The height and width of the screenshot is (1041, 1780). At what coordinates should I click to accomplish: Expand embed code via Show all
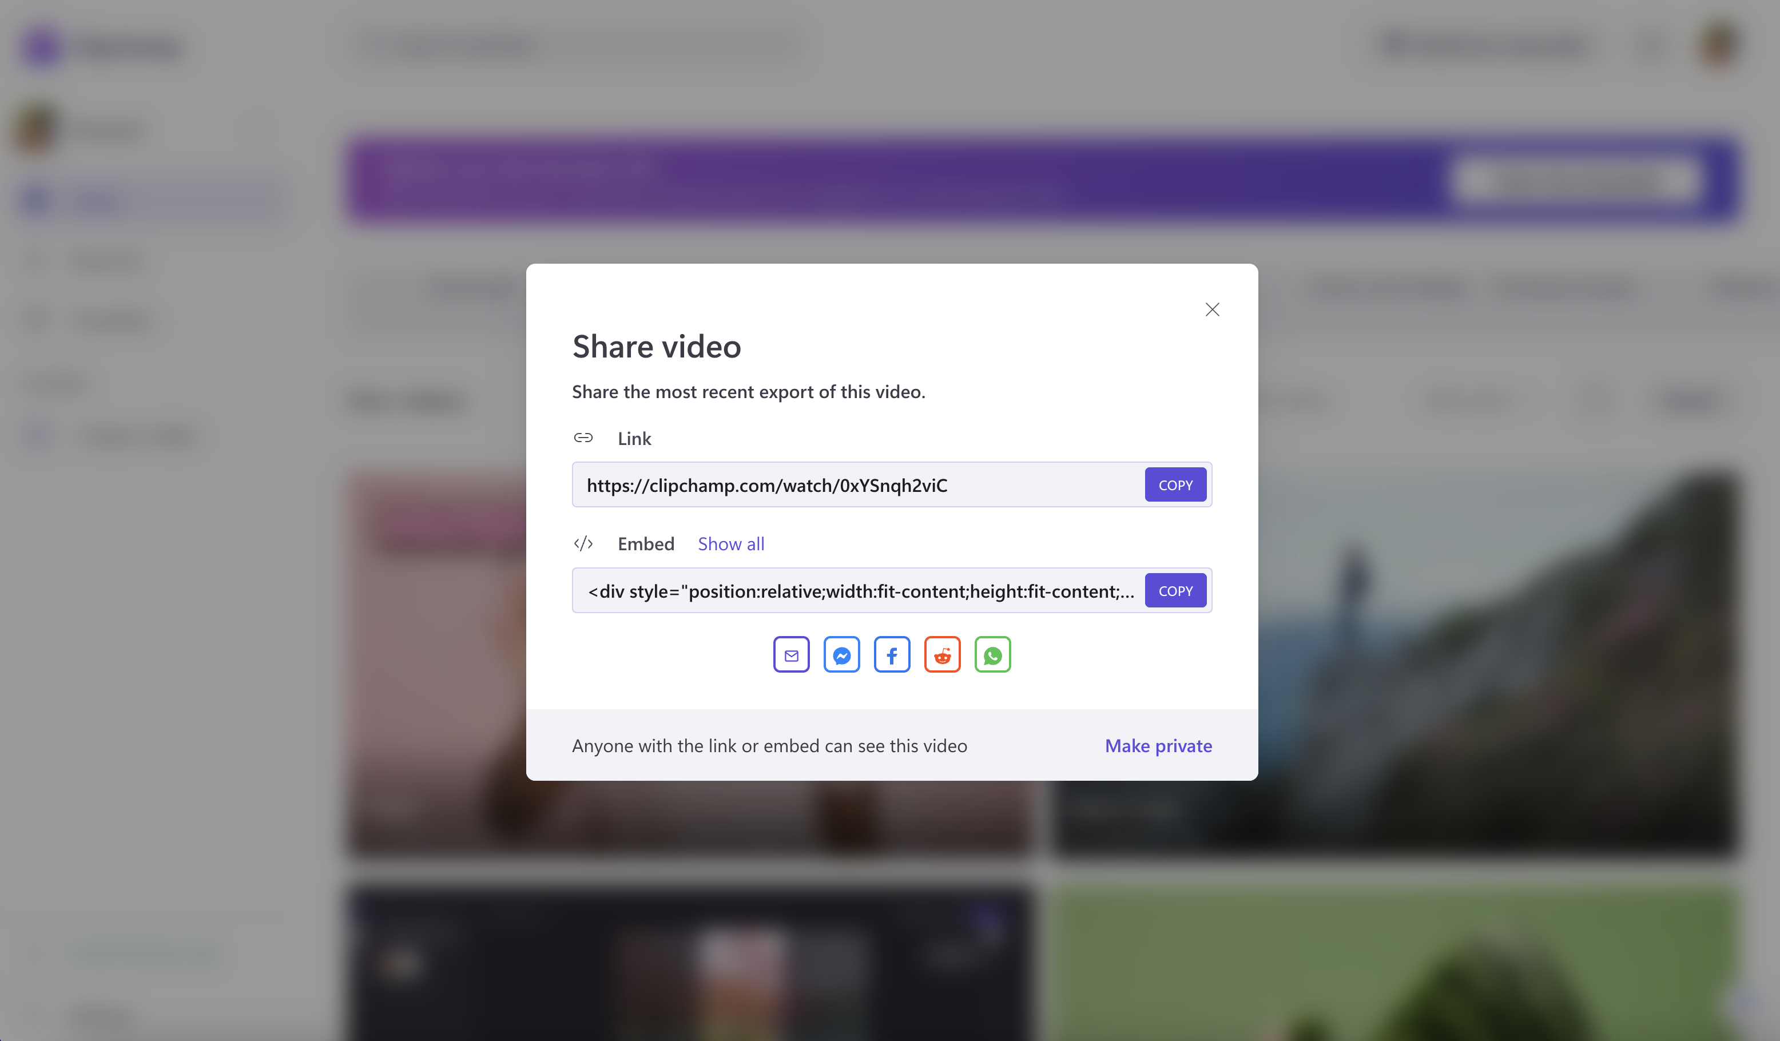(731, 543)
